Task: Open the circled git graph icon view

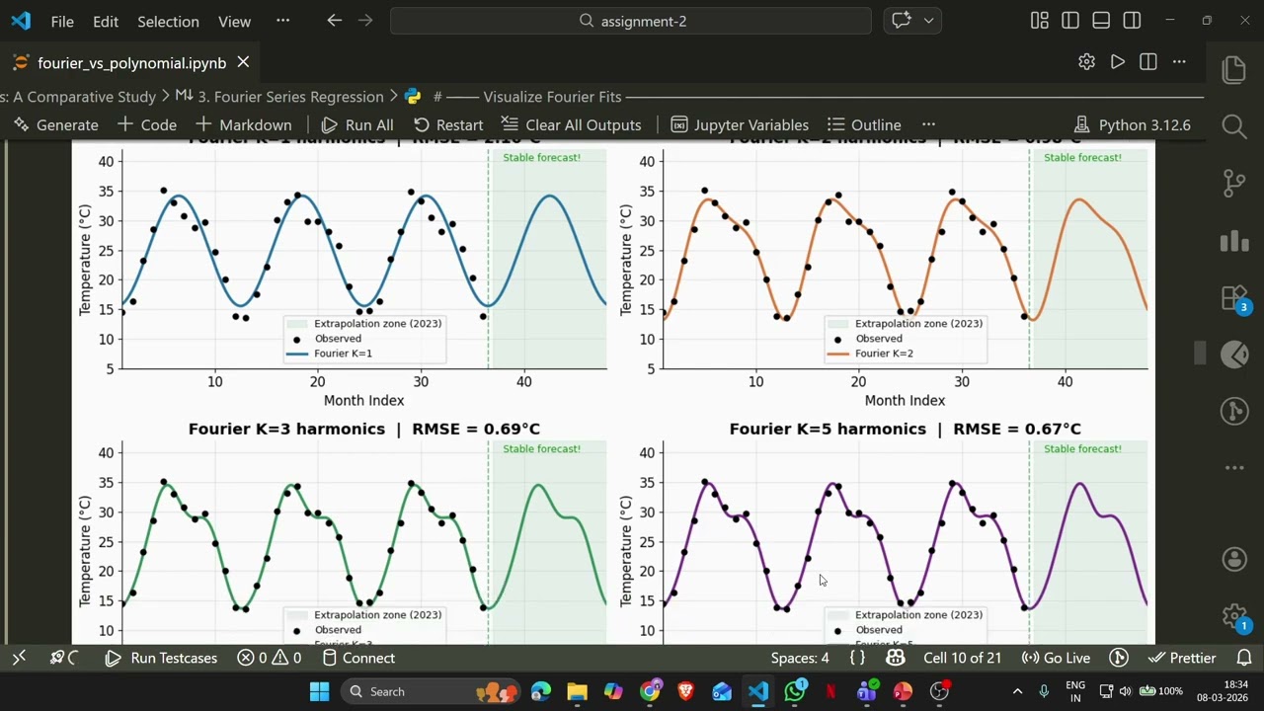Action: click(1234, 411)
